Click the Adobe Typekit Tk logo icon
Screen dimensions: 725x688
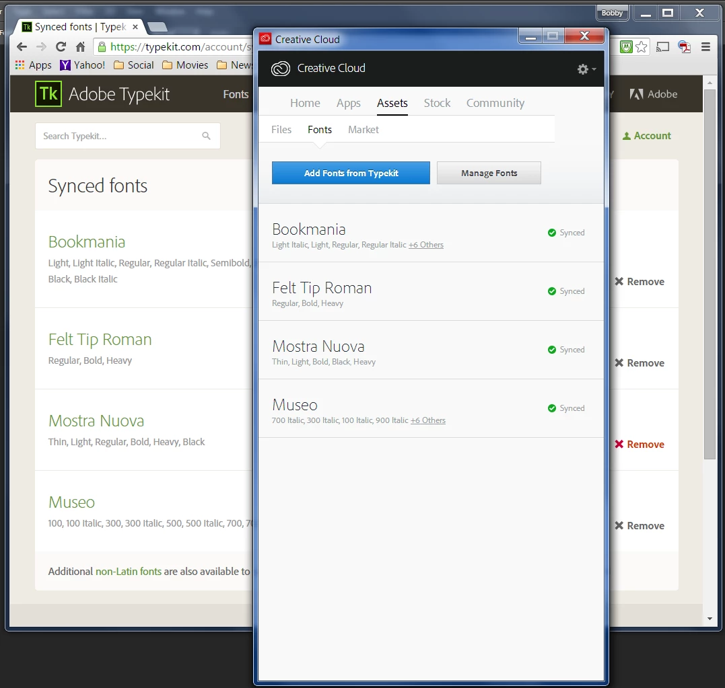(x=48, y=93)
